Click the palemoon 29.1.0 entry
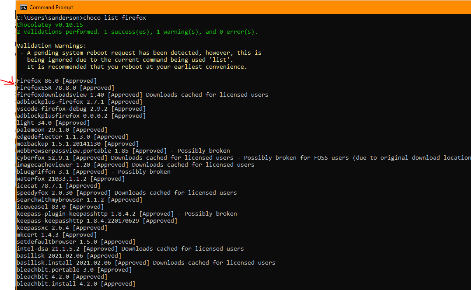Image resolution: width=471 pixels, height=290 pixels. point(60,130)
